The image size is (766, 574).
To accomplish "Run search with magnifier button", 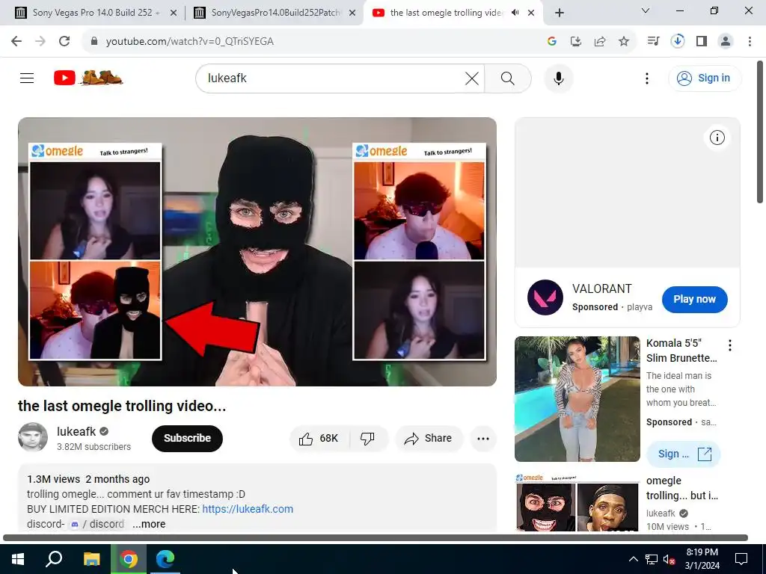I will [508, 78].
